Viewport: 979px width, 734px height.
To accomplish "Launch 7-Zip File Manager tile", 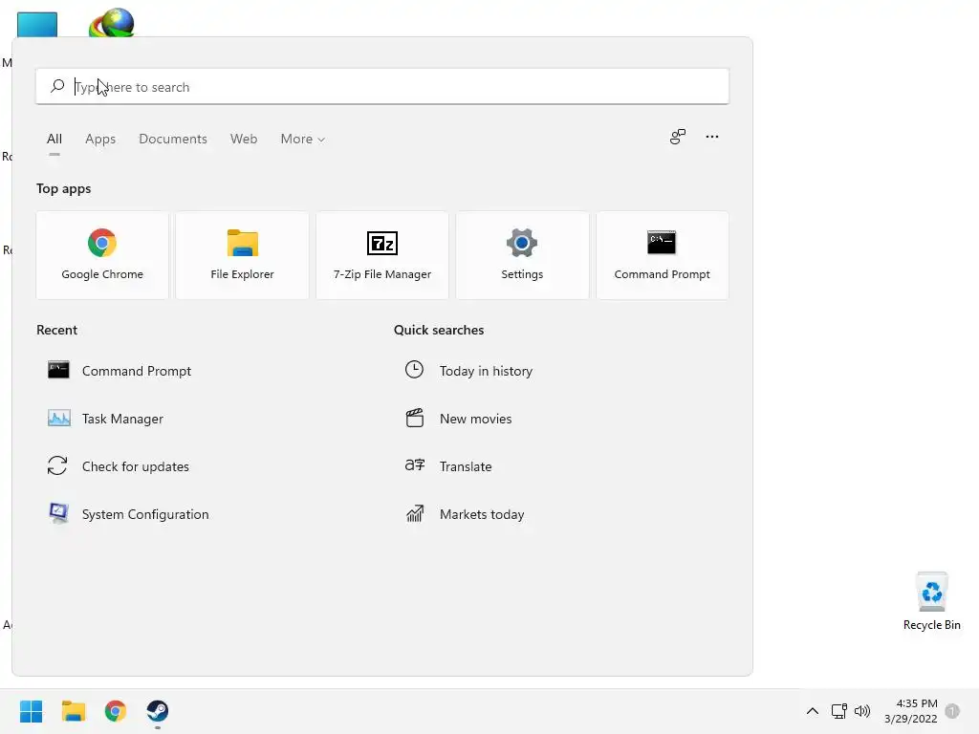I will click(x=382, y=255).
